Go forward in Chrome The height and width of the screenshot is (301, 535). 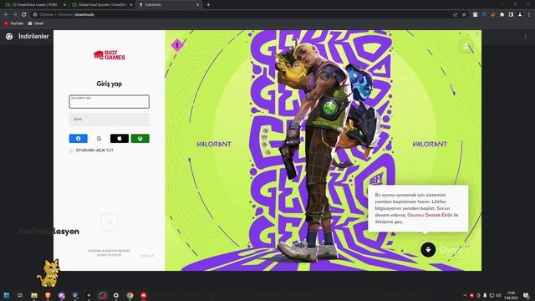click(x=15, y=15)
